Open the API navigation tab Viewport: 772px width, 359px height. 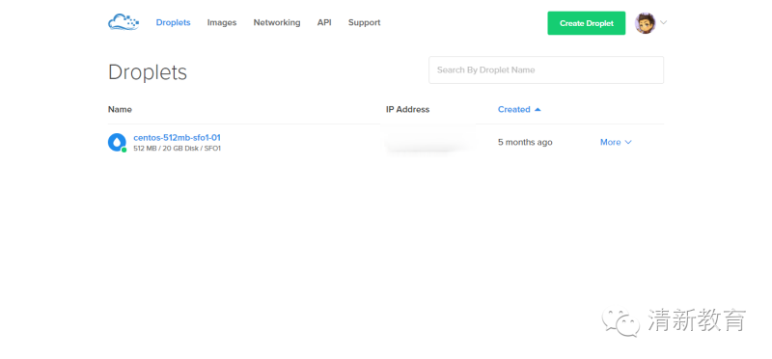click(x=324, y=22)
